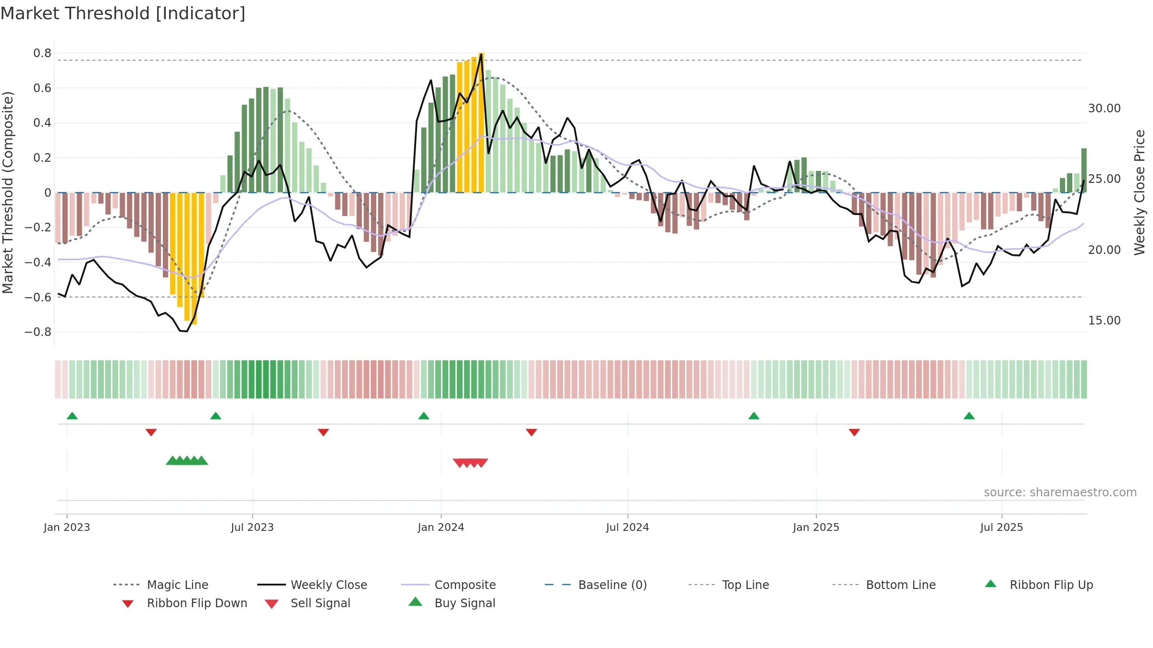Screen dimensions: 1153x648
Task: Click the Weekly Close Price axis title
Action: coord(1140,192)
